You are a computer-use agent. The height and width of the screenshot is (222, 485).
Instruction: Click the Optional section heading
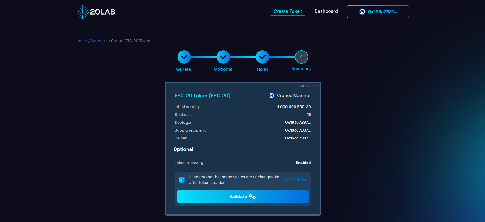pyautogui.click(x=183, y=149)
